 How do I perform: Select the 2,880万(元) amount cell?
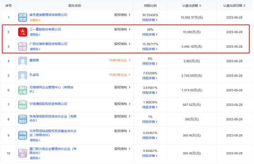coord(192,61)
